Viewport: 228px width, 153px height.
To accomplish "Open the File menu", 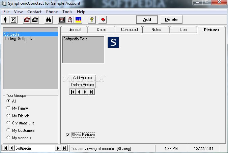I will tap(6, 12).
